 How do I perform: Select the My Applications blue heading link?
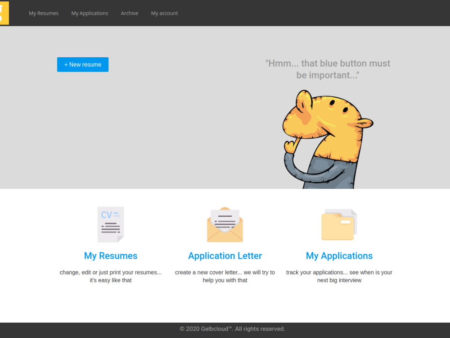coord(339,256)
